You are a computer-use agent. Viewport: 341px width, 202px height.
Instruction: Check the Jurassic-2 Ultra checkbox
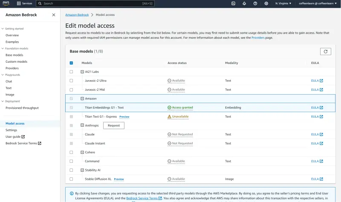click(x=71, y=81)
